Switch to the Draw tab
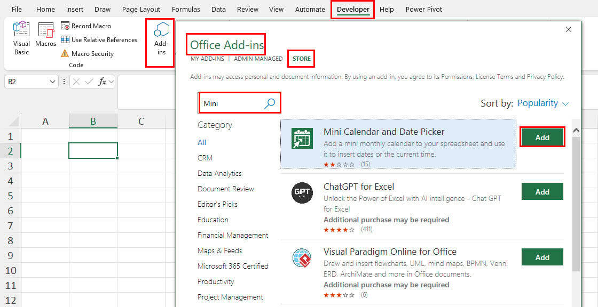598x307 pixels. pos(102,10)
